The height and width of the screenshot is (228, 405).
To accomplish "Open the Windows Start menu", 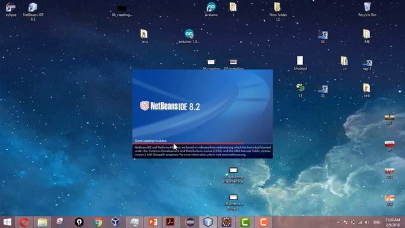I will [x=7, y=222].
